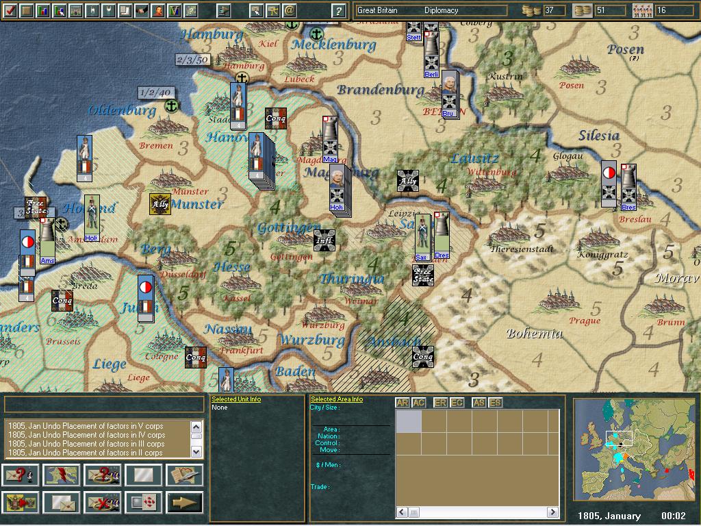
Task: Open the victory points V toolbar icon
Action: (x=175, y=10)
